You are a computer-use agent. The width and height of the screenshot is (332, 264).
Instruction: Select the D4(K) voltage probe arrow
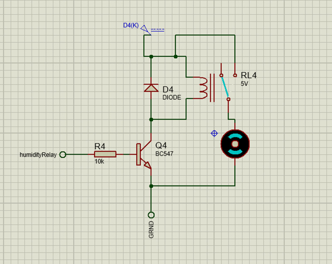pos(146,29)
